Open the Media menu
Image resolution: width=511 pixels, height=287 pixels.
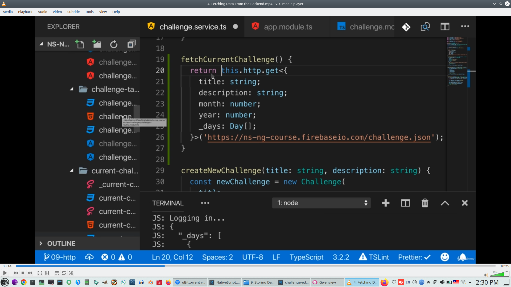point(8,12)
